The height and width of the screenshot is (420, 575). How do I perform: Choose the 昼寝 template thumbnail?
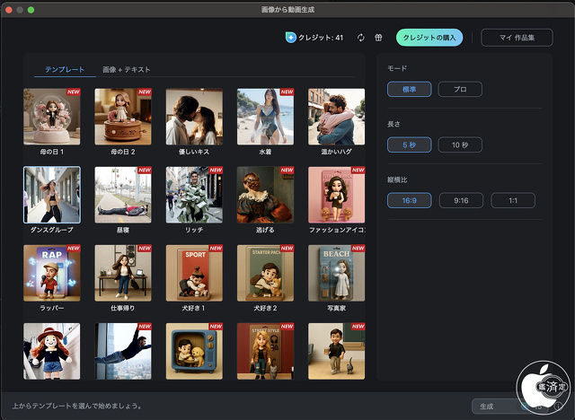coord(123,194)
